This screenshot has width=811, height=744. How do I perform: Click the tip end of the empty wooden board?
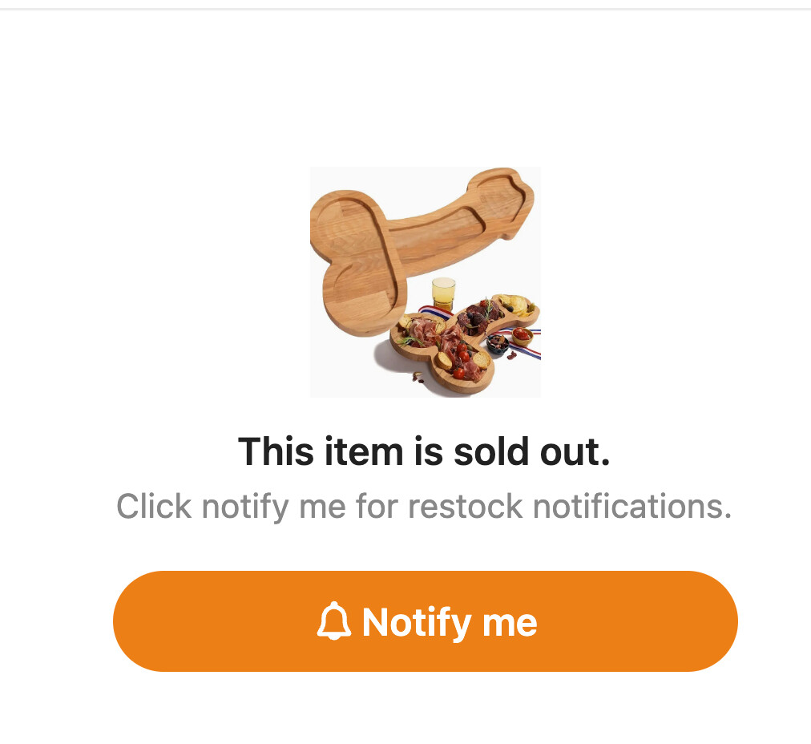pos(505,200)
